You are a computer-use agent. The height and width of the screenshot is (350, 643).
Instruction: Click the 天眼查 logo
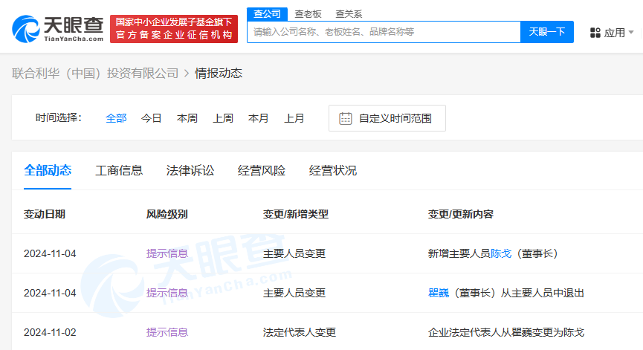57,29
